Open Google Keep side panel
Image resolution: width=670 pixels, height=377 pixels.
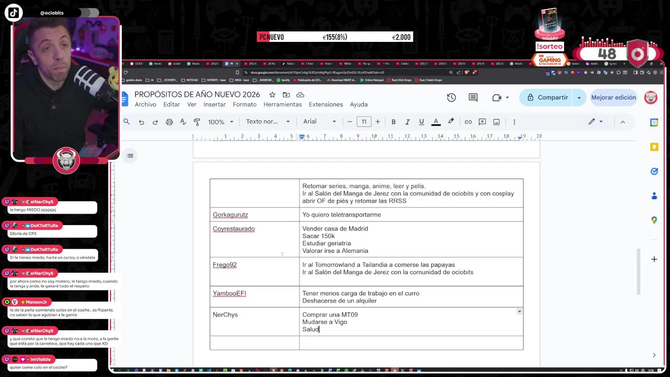point(654,147)
